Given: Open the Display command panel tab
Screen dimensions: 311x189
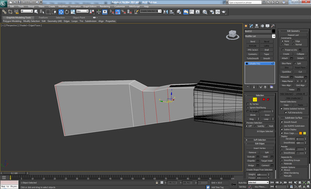Looking at the screenshot, I should point(268,26).
